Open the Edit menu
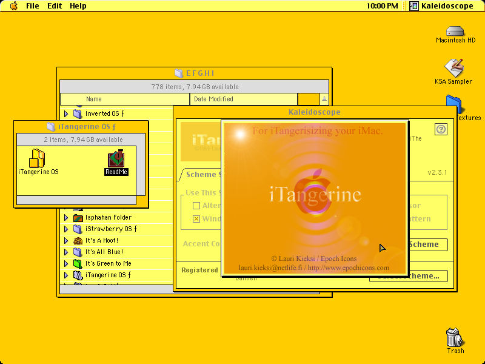This screenshot has height=364, width=485. click(x=55, y=6)
